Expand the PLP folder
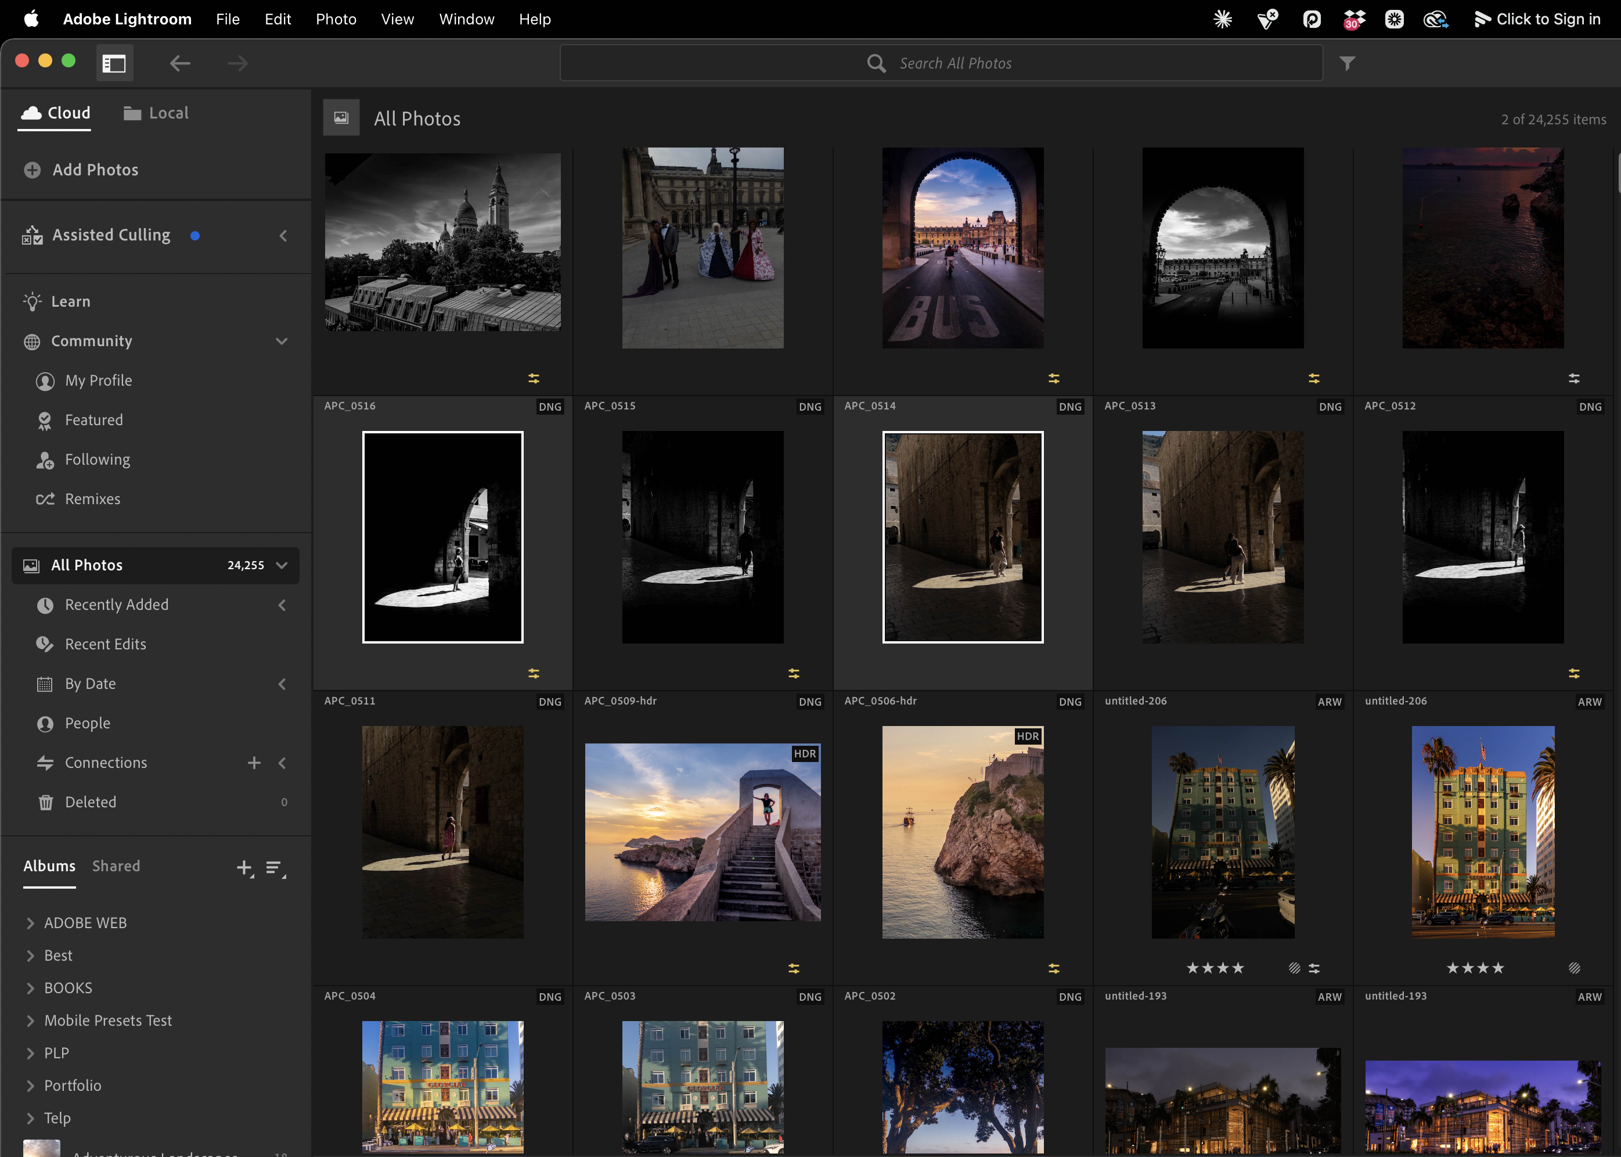 click(30, 1054)
